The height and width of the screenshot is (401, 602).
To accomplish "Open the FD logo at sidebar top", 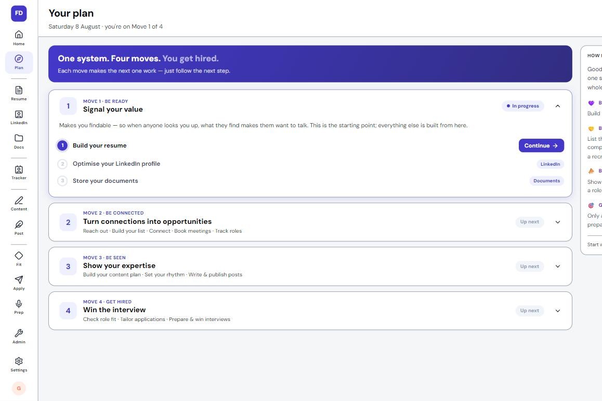I will click(x=19, y=14).
